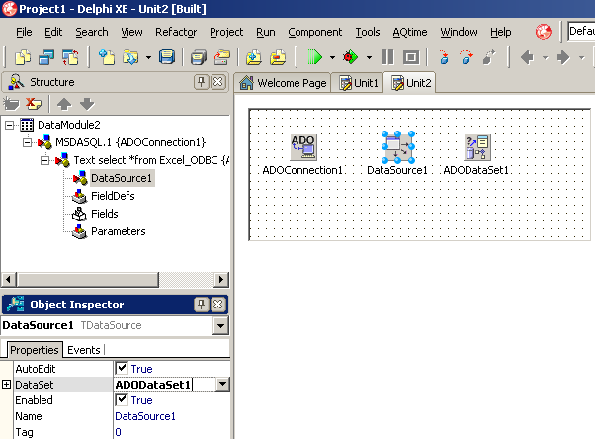Select the DataSource1 component on designer
This screenshot has width=595, height=439.
pos(397,147)
